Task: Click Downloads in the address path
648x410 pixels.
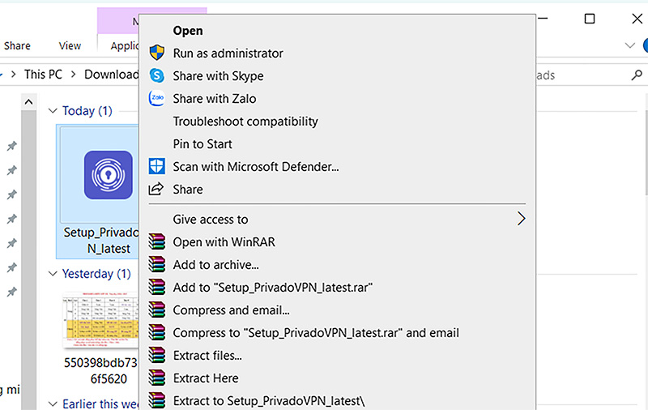Action: (x=112, y=75)
